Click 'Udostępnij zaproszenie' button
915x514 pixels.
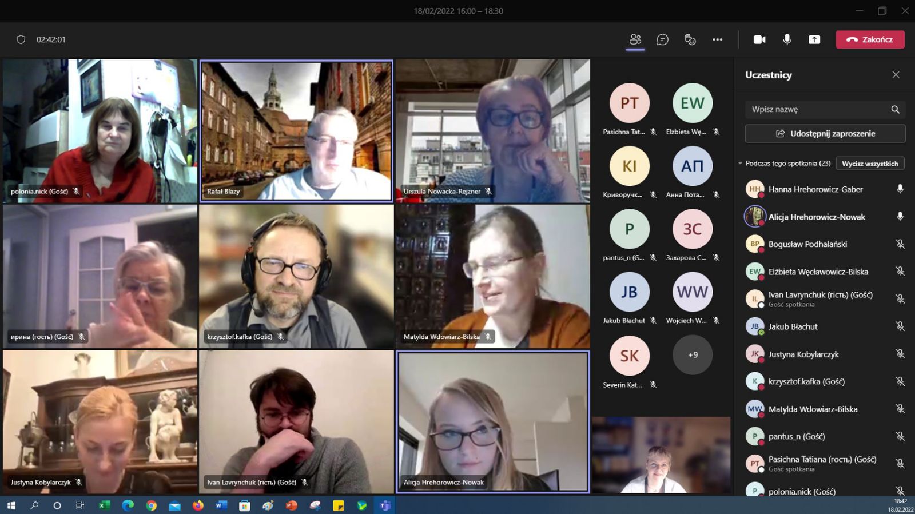pos(825,133)
